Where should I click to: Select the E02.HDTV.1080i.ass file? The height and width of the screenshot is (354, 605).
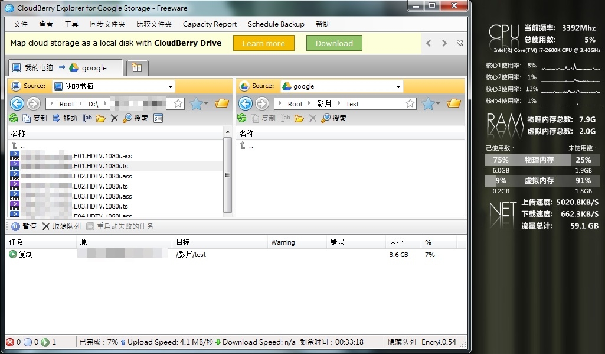tap(115, 176)
